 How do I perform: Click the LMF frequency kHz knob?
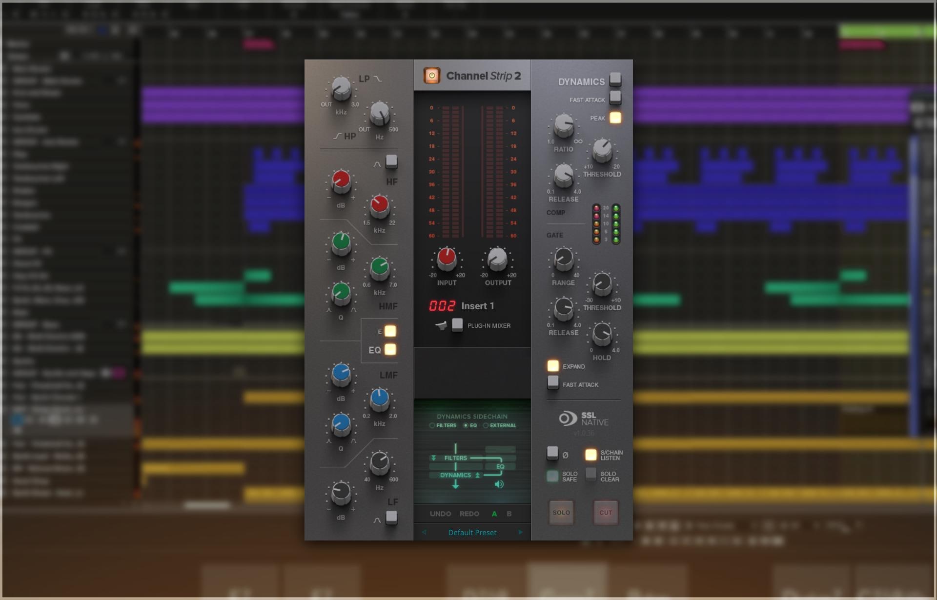pyautogui.click(x=379, y=399)
